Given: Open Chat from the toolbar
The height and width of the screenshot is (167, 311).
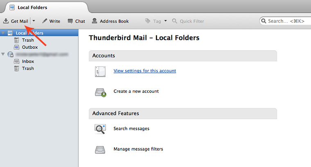Looking at the screenshot, I should tap(77, 21).
